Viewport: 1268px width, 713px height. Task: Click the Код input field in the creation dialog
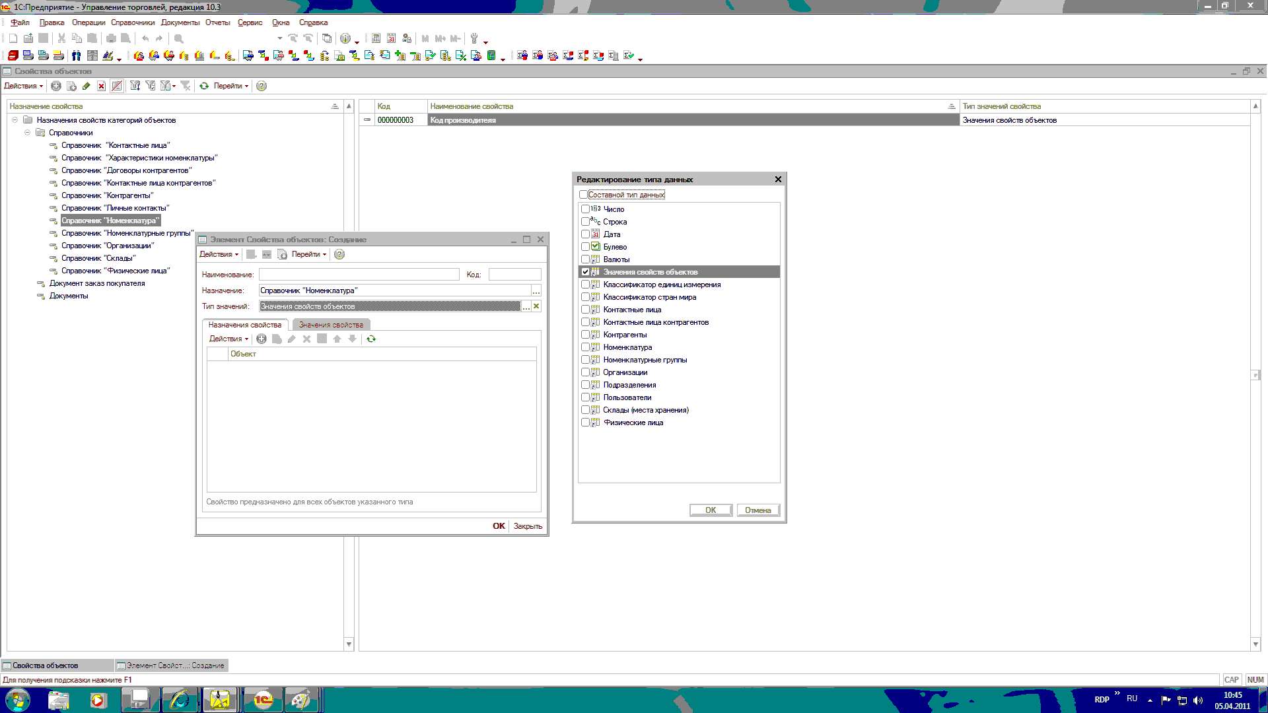pyautogui.click(x=514, y=275)
